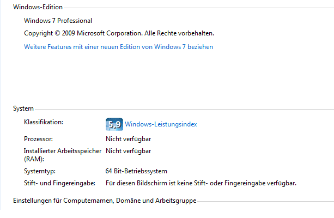Click the Einstellungen für Computernamen heading
334x218 pixels.
[x=105, y=201]
